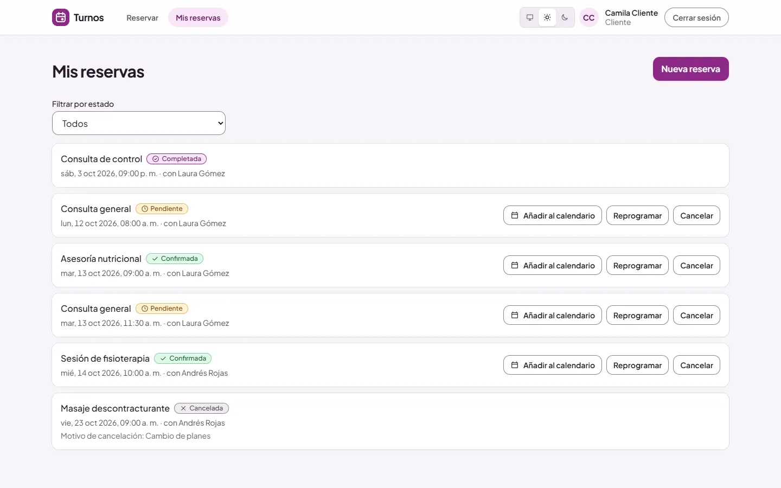This screenshot has width=781, height=488.
Task: Create a booking with Nueva reserva
Action: pyautogui.click(x=690, y=69)
